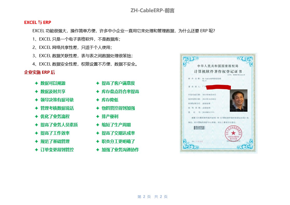Select the portrait photo on the certificate
290x205 pixels.
(x=238, y=101)
